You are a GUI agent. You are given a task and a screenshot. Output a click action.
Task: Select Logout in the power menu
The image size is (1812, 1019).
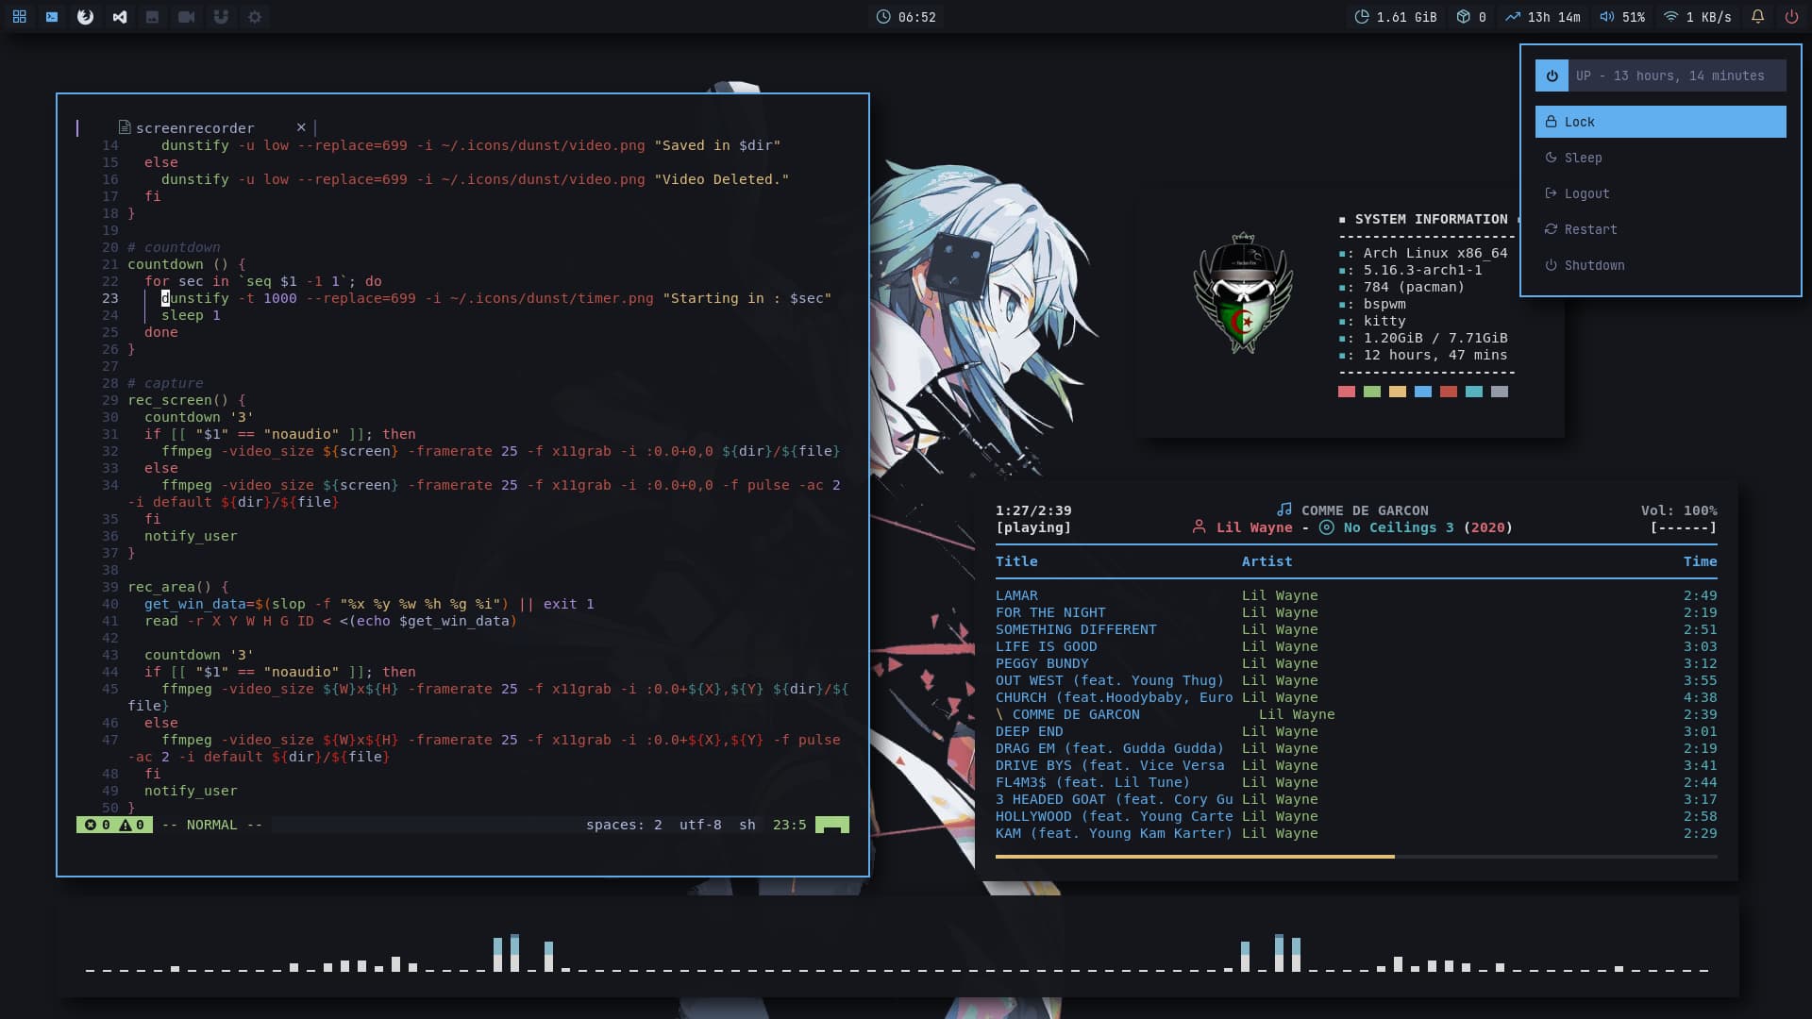pyautogui.click(x=1586, y=193)
